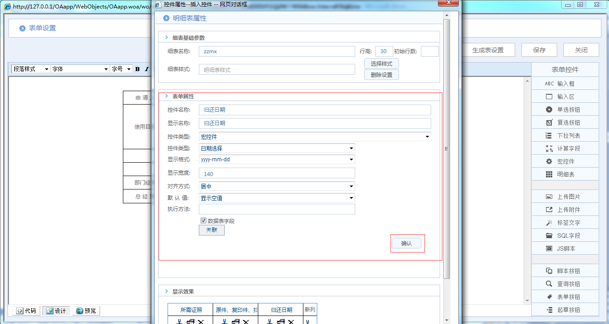Add an 上传附件 file upload control
The image size is (609, 324).
coord(564,209)
